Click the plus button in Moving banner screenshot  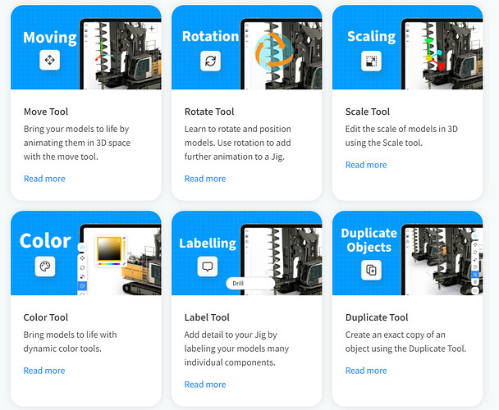click(152, 29)
